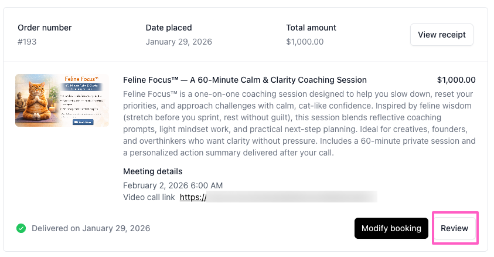Click the green delivered checkmark icon
Screen dimensions: 494x257
coord(21,228)
